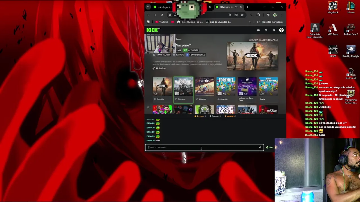Open Chrome three-dot menu

[282, 15]
